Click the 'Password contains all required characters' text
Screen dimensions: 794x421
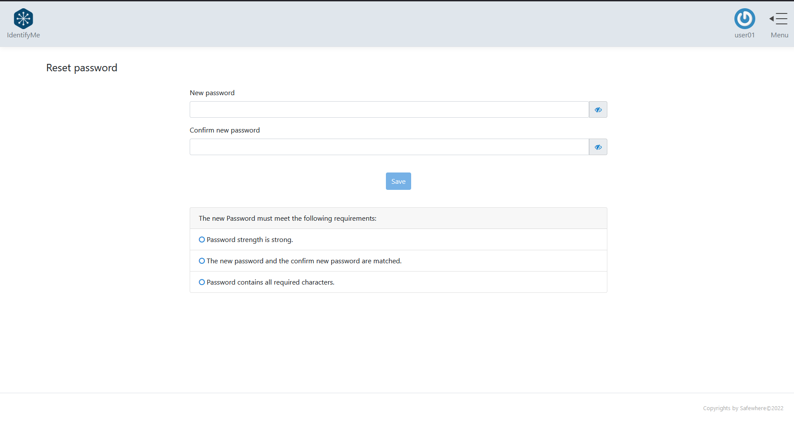point(270,282)
